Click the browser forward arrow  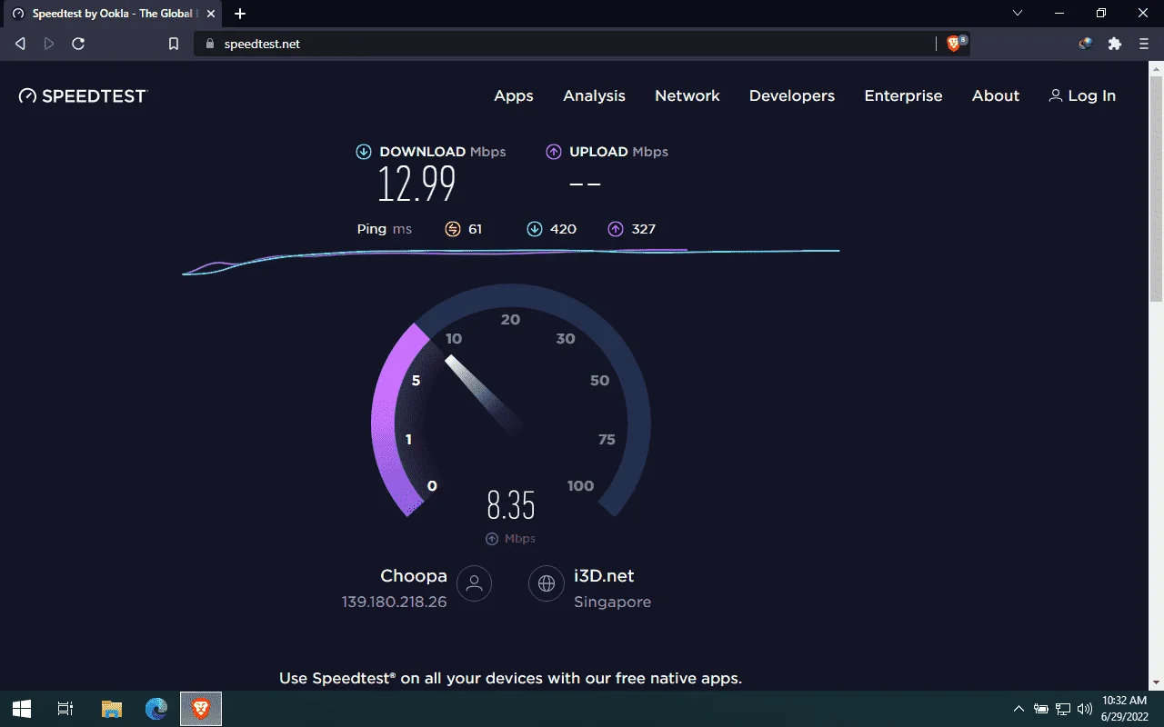49,44
